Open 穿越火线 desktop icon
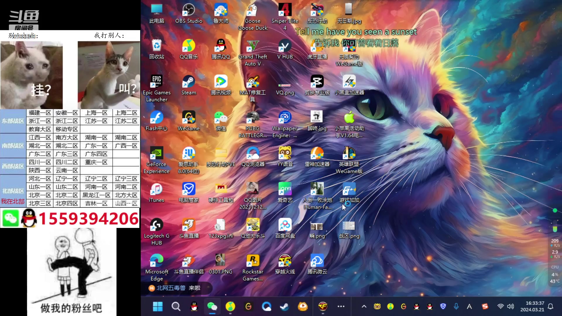 [x=285, y=264]
